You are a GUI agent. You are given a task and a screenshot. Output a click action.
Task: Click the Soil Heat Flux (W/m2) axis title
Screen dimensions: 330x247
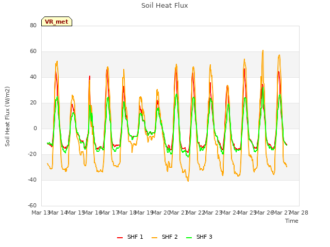pyautogui.click(x=7, y=116)
